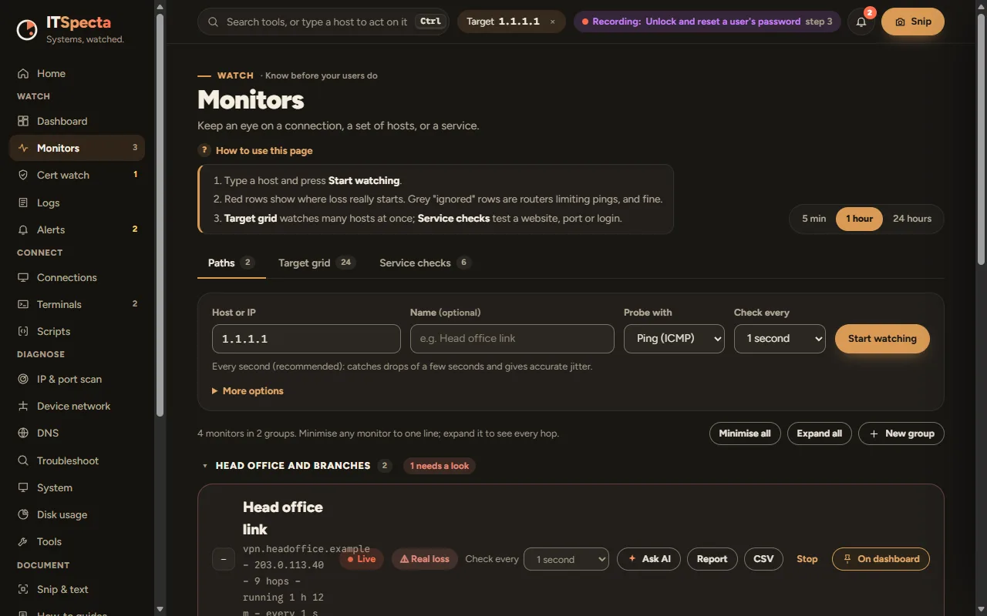Open Tools in the sidebar
Screen dimensions: 987x616
click(77, 541)
